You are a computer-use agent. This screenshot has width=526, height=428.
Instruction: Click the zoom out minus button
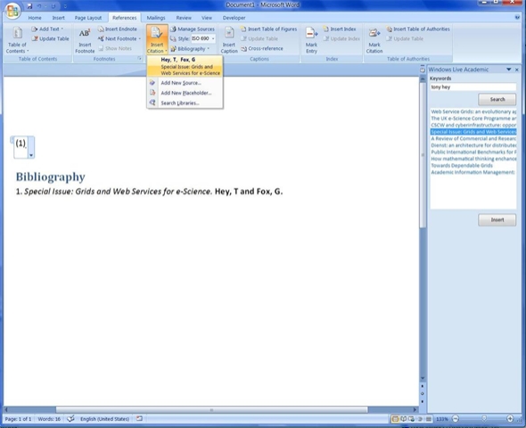pos(456,418)
